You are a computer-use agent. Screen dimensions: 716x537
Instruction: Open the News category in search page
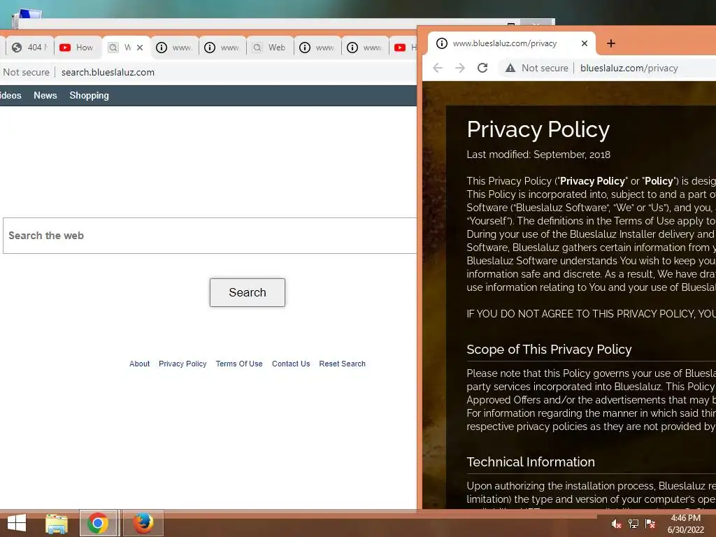click(45, 95)
